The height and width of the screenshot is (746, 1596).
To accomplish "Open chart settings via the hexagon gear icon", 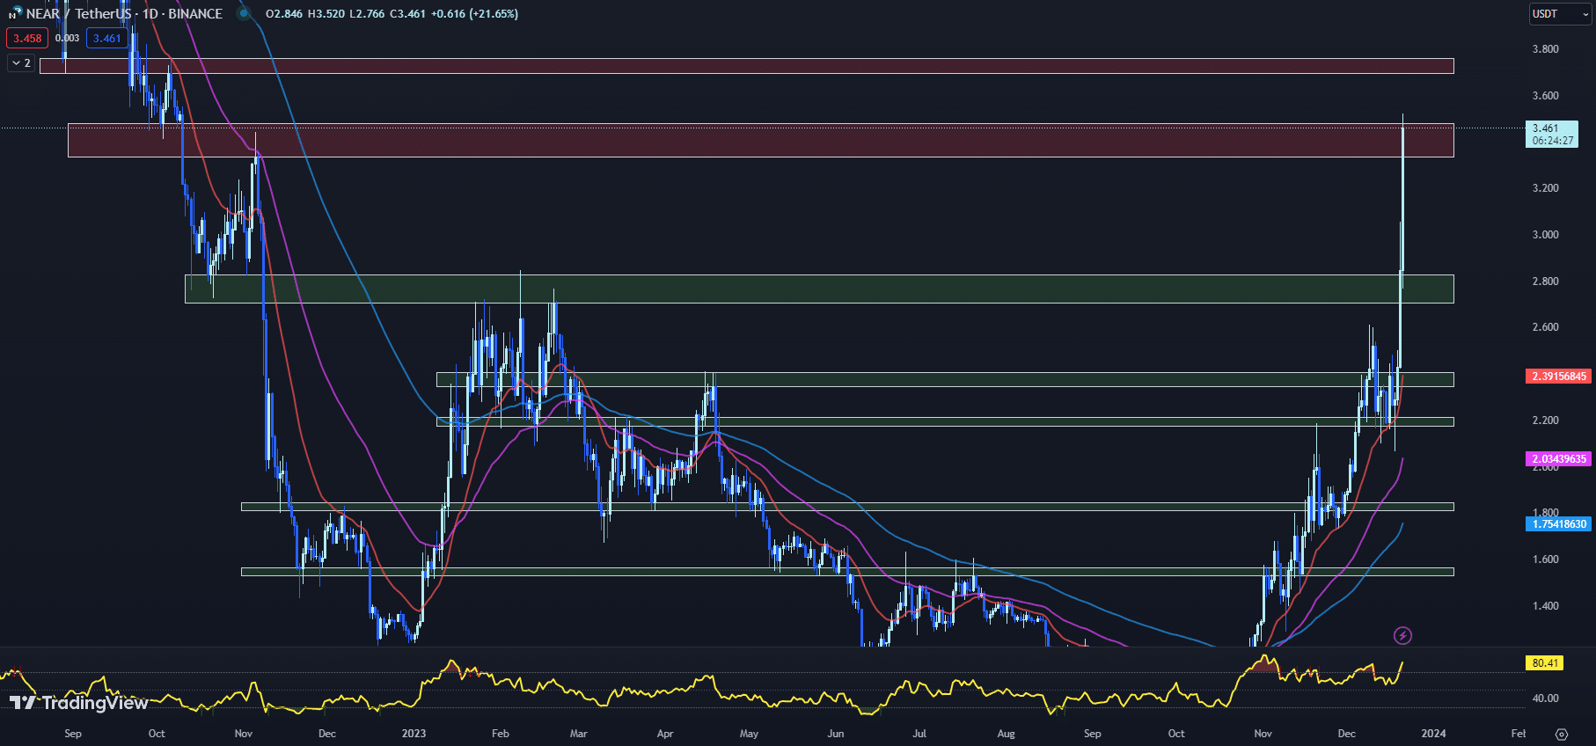I will [x=1562, y=734].
